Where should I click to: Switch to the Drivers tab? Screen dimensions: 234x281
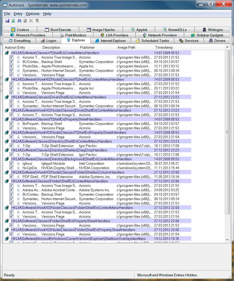pyautogui.click(x=217, y=41)
